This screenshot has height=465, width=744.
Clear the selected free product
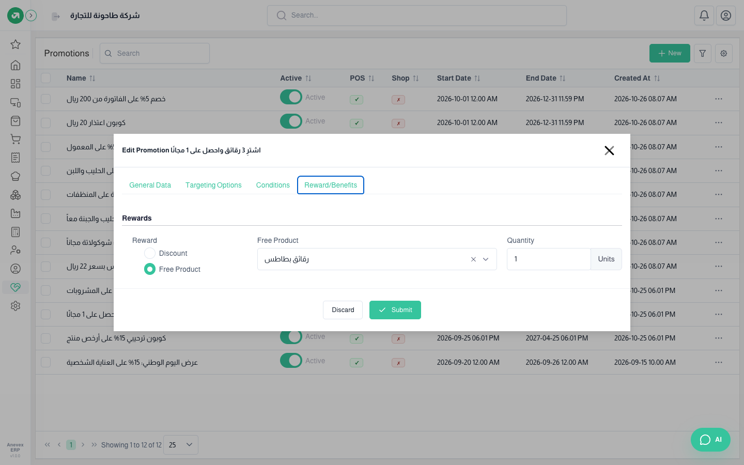pyautogui.click(x=473, y=259)
